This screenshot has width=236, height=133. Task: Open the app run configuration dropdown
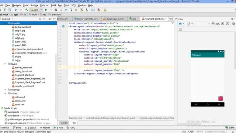36,10
